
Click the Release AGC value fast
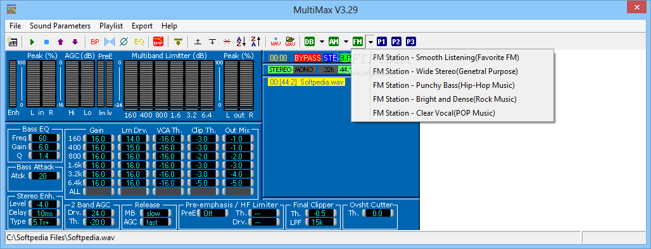coord(156,222)
